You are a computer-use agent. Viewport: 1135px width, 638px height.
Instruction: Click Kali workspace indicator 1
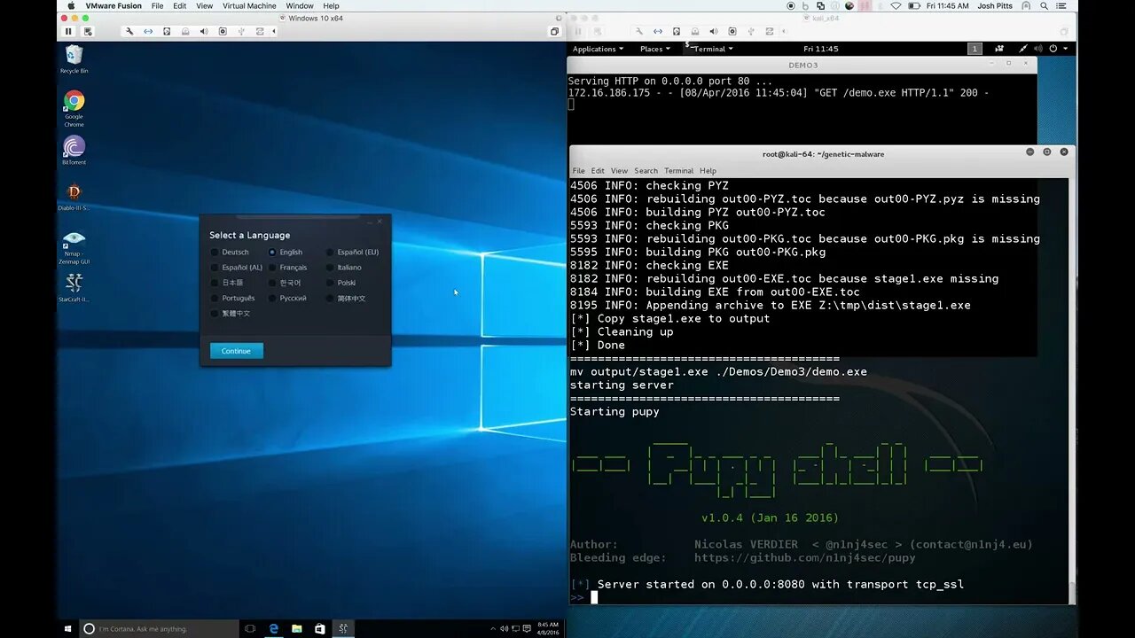point(975,49)
